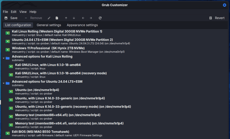This screenshot has height=139, width=230.
Task: Click the green icon beside Windows 11 Professional
Action: tap(7, 50)
